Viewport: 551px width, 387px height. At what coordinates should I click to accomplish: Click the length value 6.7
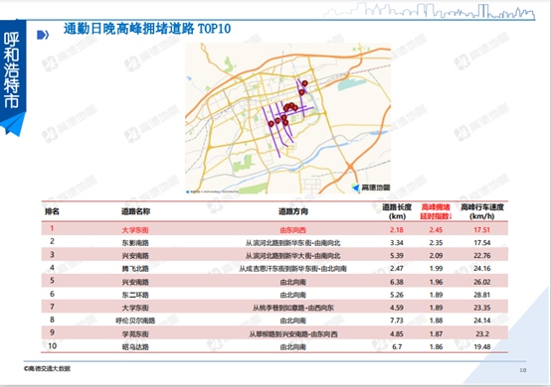click(x=397, y=347)
